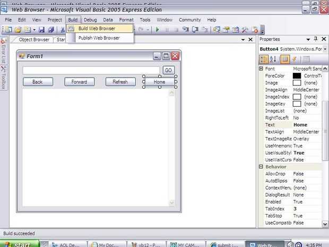Click the Break All pause icon

pyautogui.click(x=167, y=30)
